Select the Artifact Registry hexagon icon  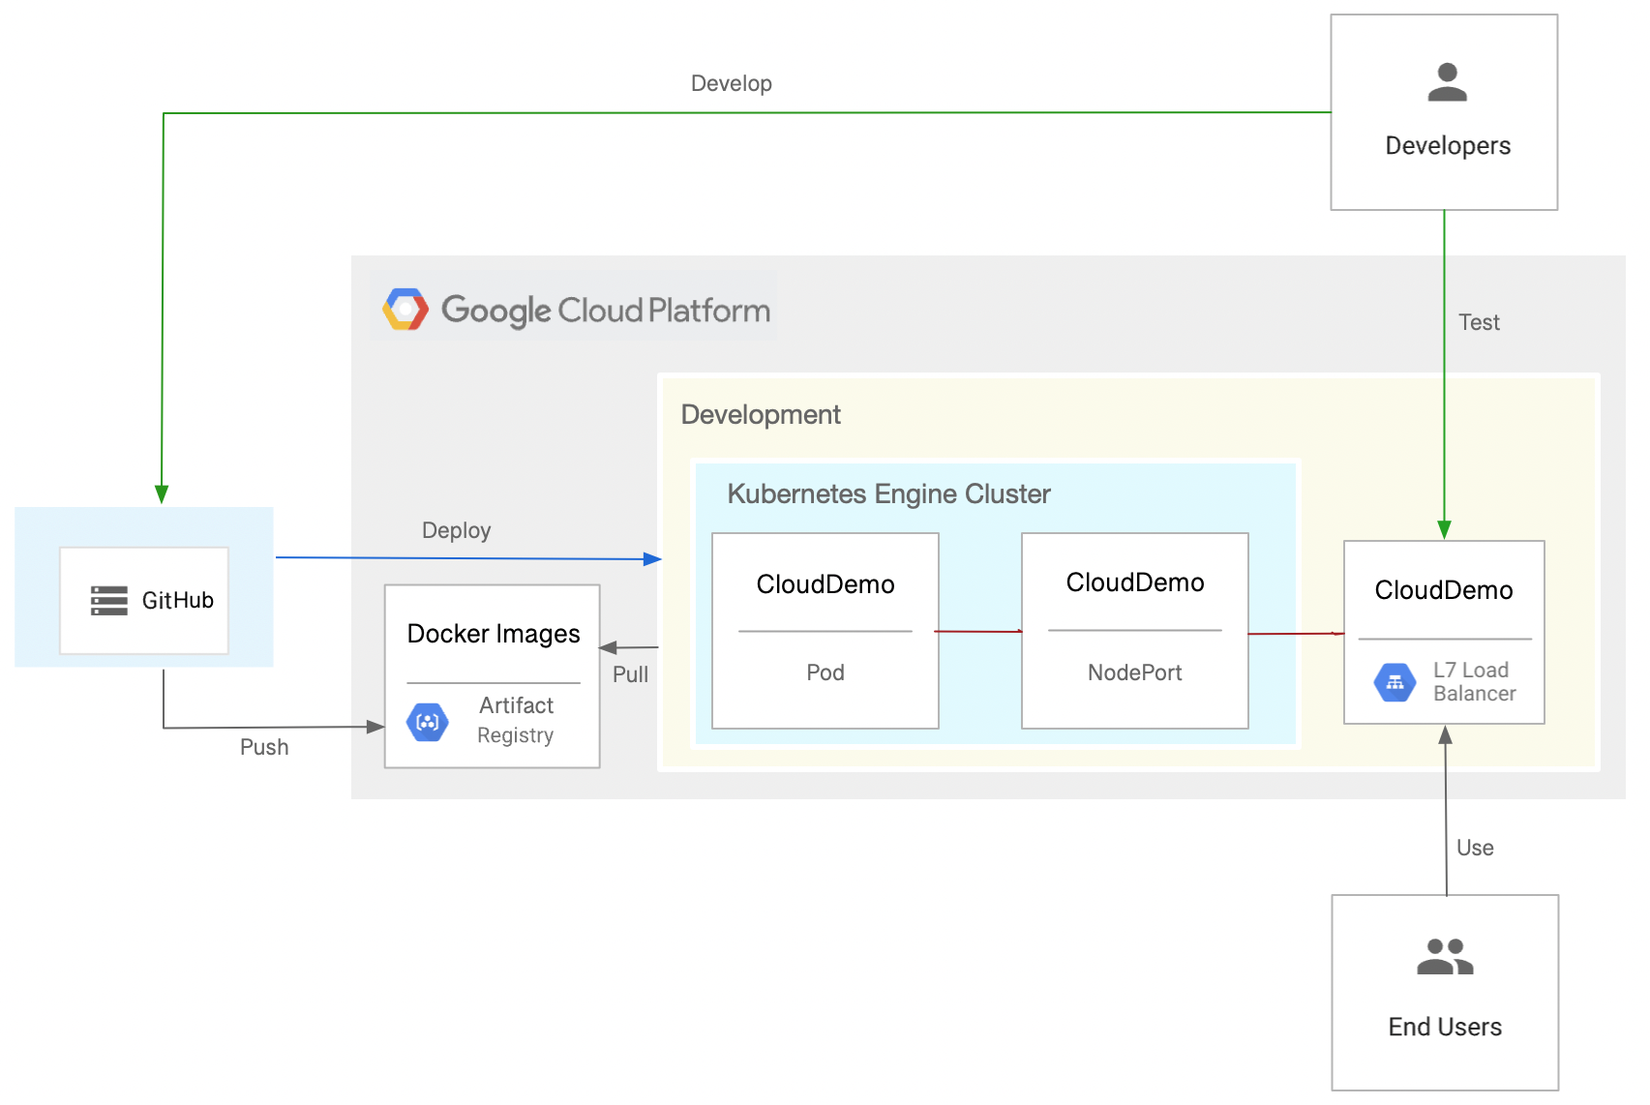[x=429, y=721]
